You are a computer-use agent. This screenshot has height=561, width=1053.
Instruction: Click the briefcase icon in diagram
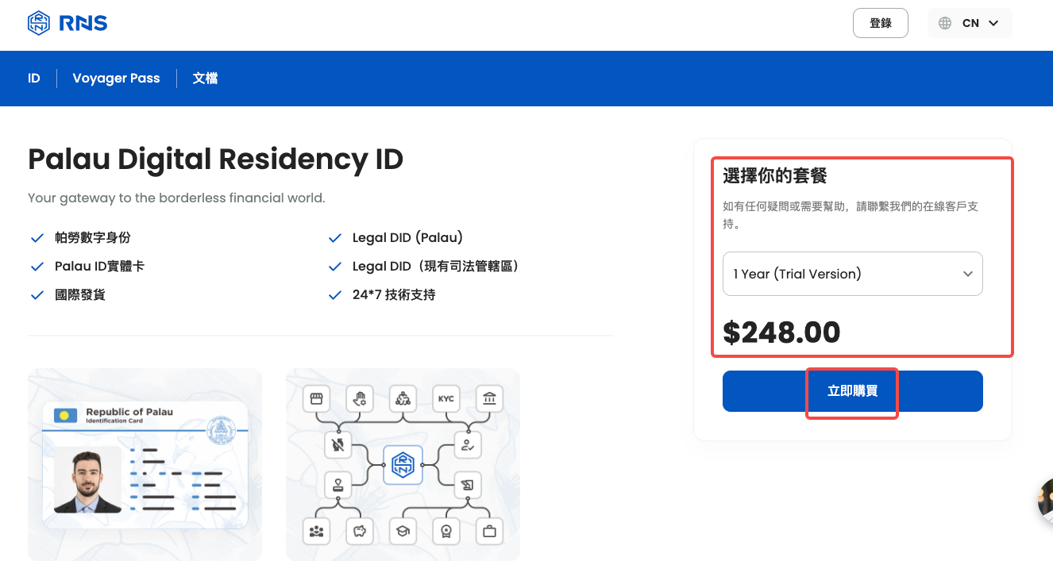tap(489, 531)
